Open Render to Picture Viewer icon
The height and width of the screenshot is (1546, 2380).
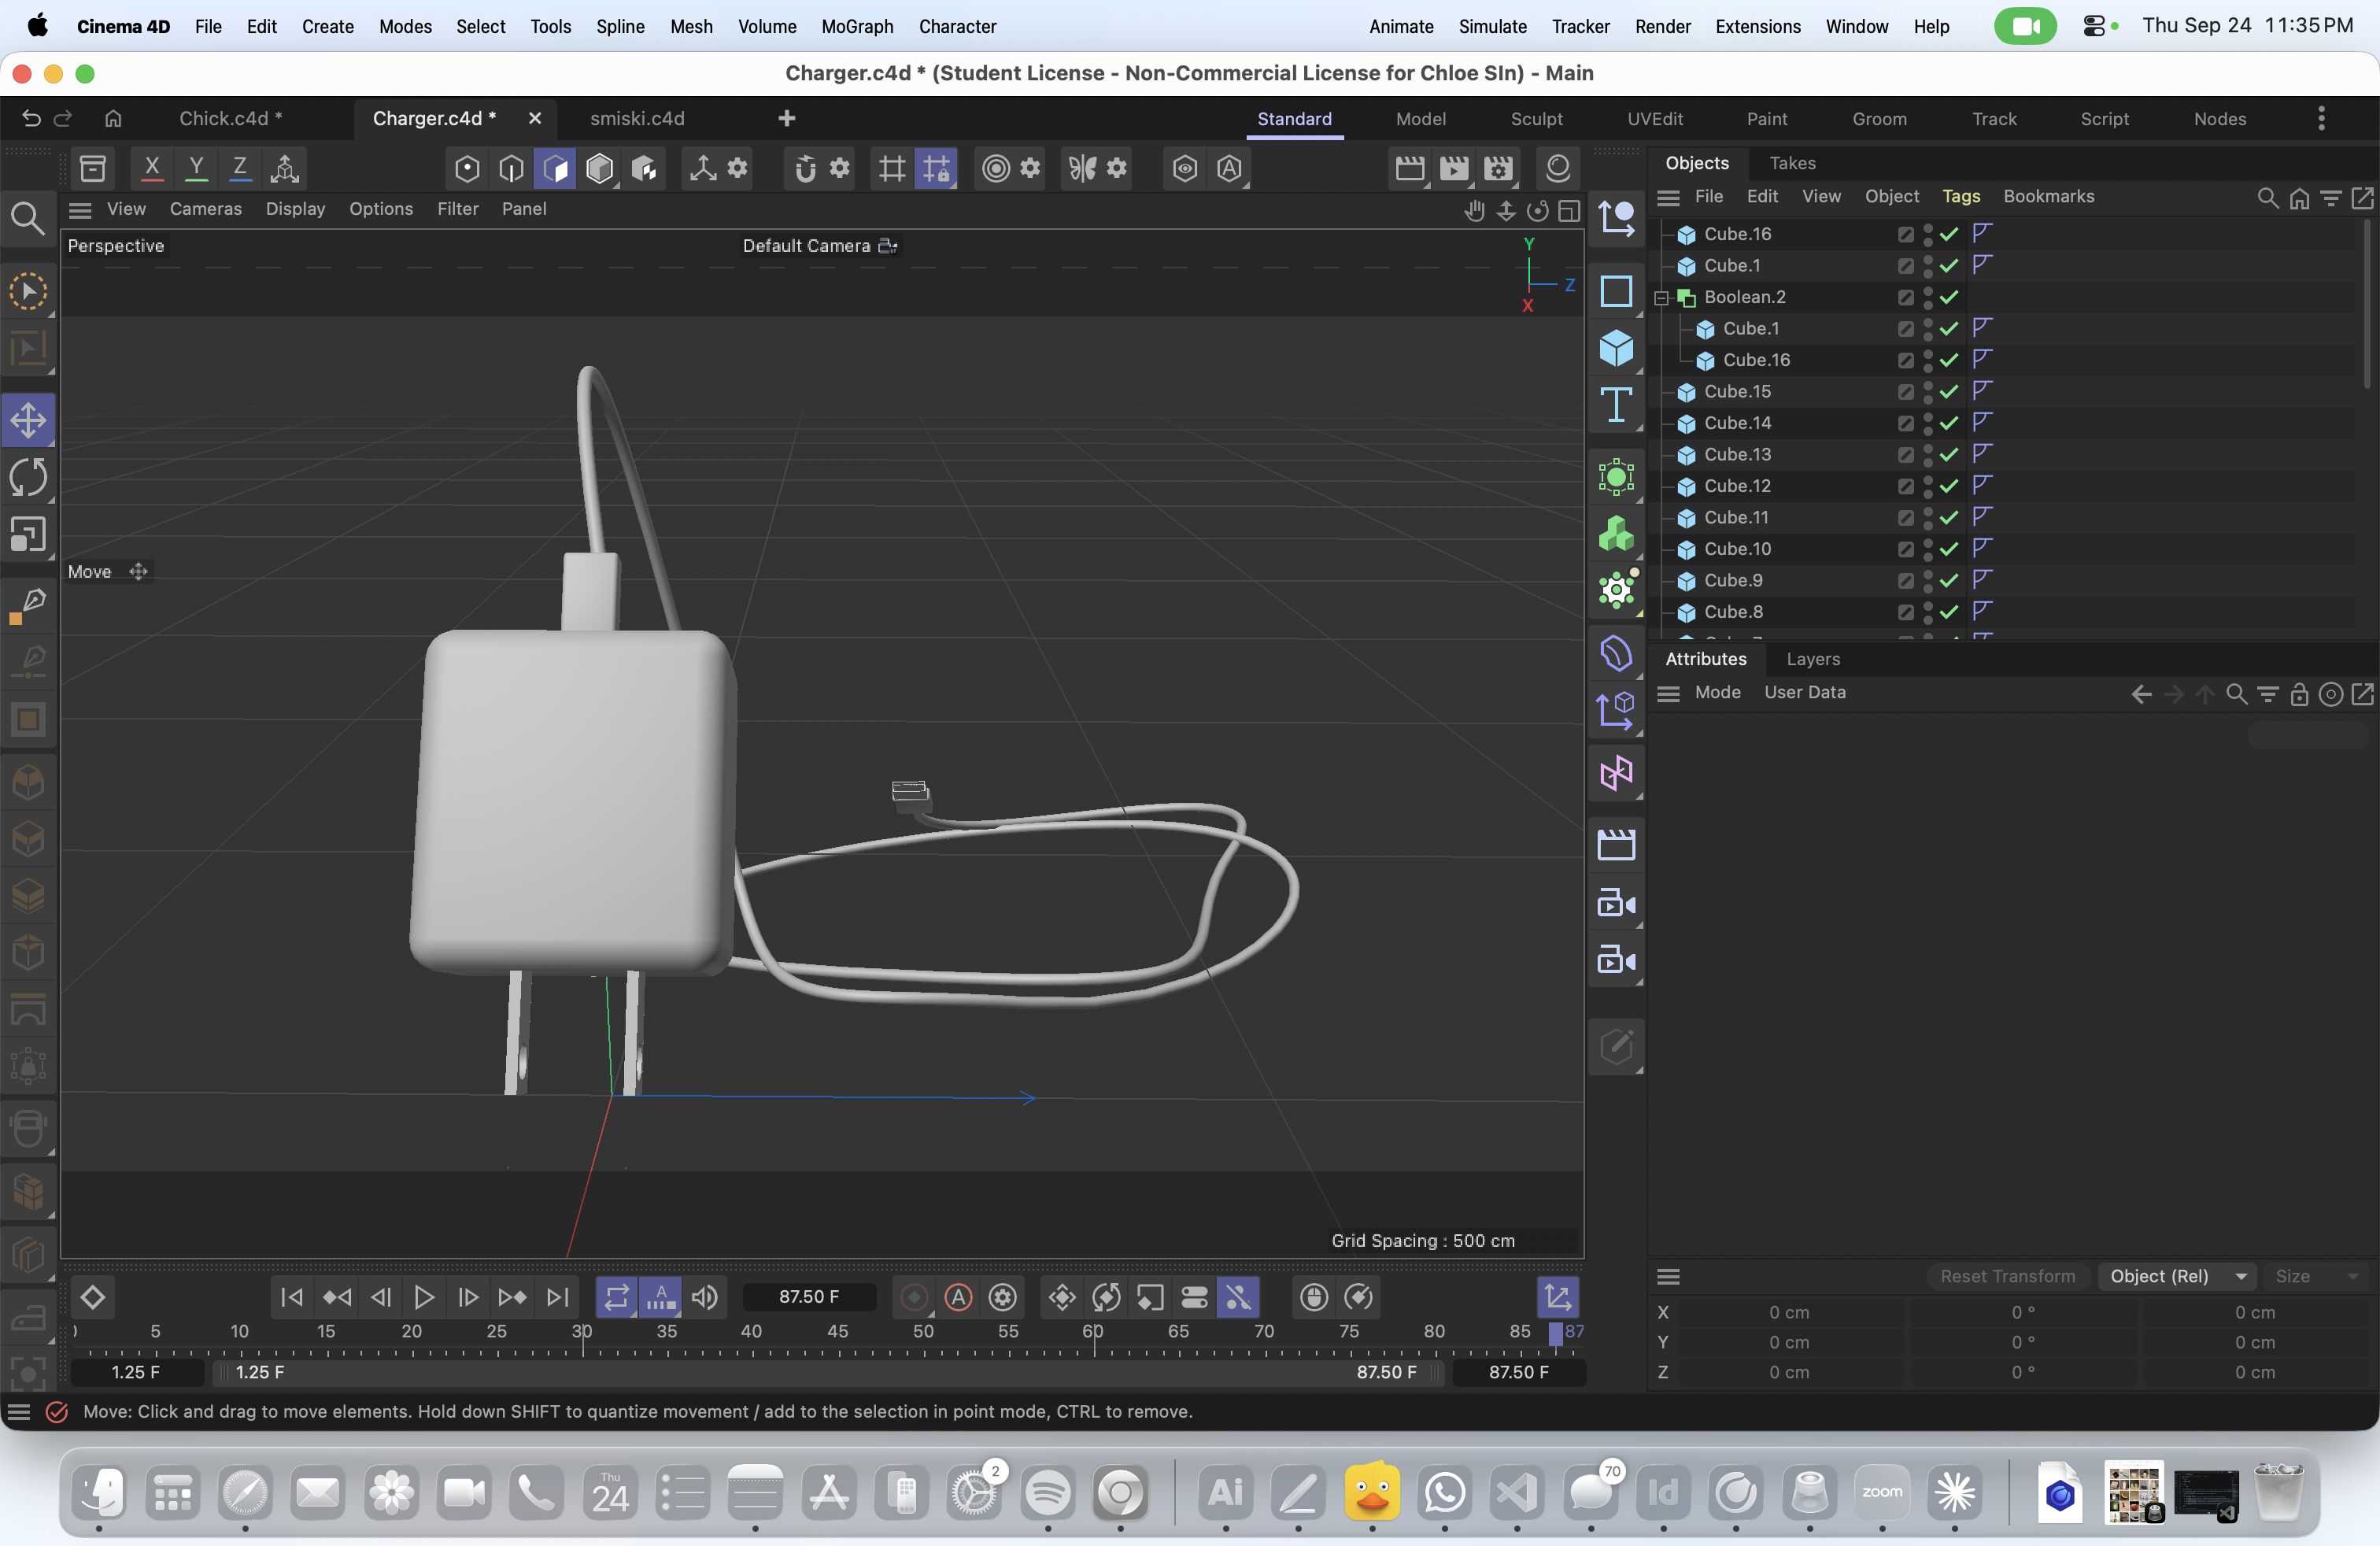1454,168
